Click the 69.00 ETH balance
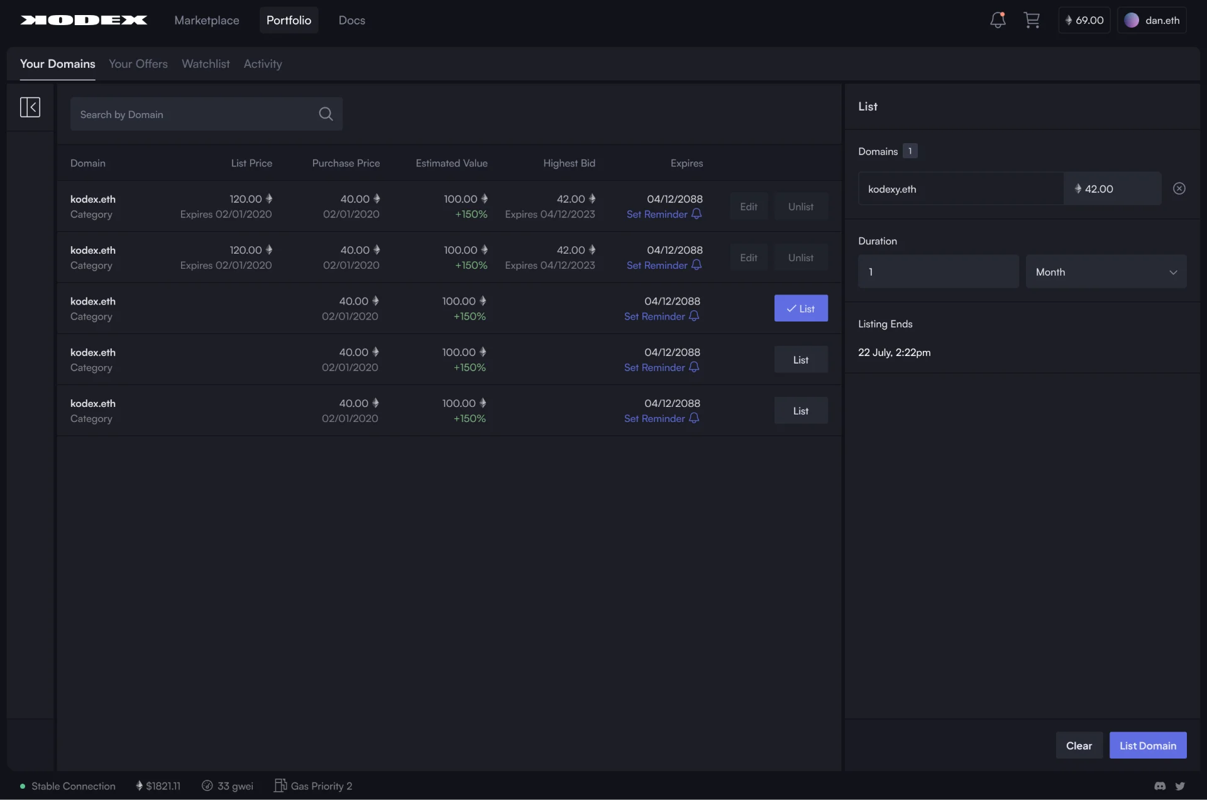Viewport: 1207px width, 800px height. (1084, 20)
